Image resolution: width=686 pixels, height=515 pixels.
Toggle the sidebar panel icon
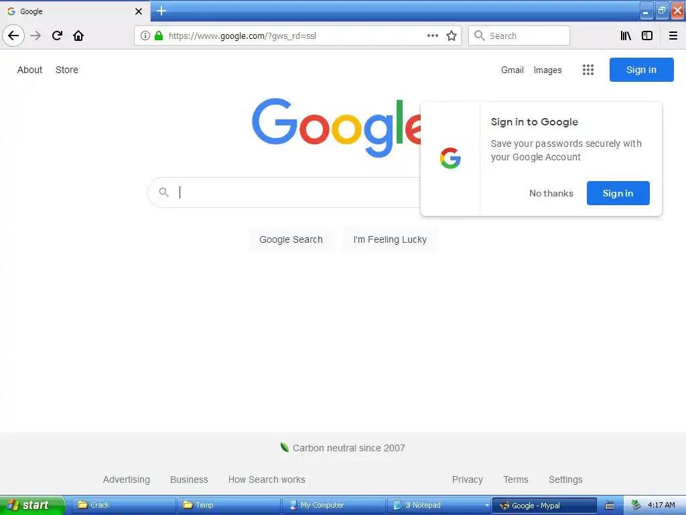pos(647,36)
